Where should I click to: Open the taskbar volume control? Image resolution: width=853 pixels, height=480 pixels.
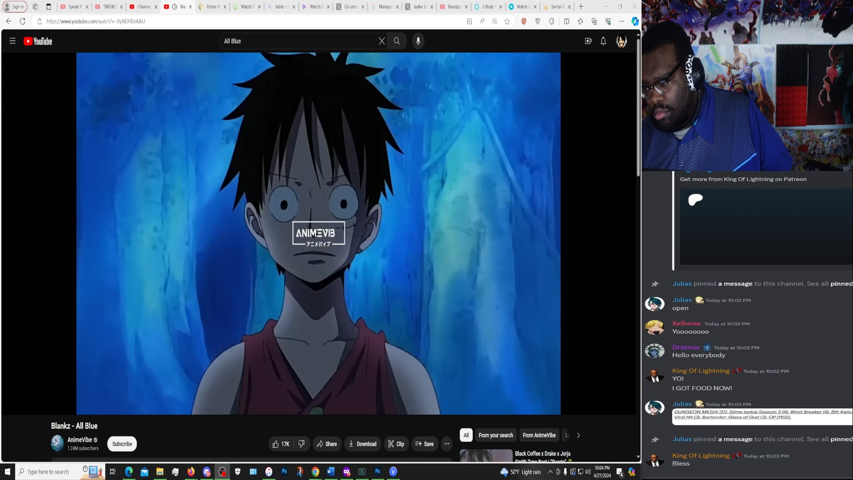point(588,472)
